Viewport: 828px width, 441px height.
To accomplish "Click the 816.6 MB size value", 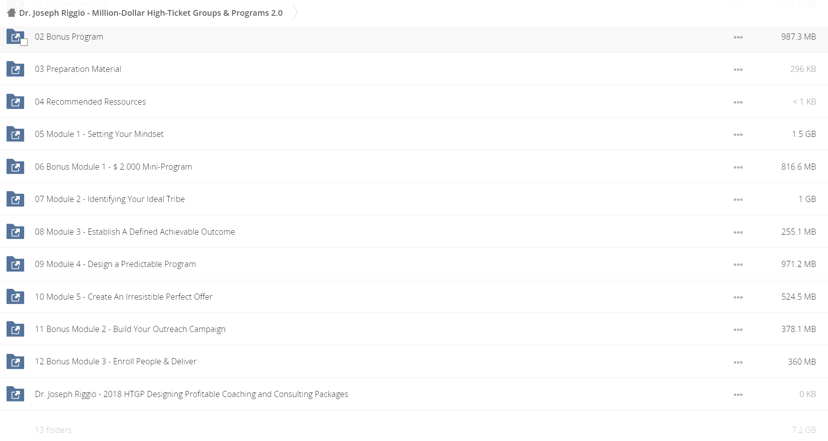I will 799,167.
